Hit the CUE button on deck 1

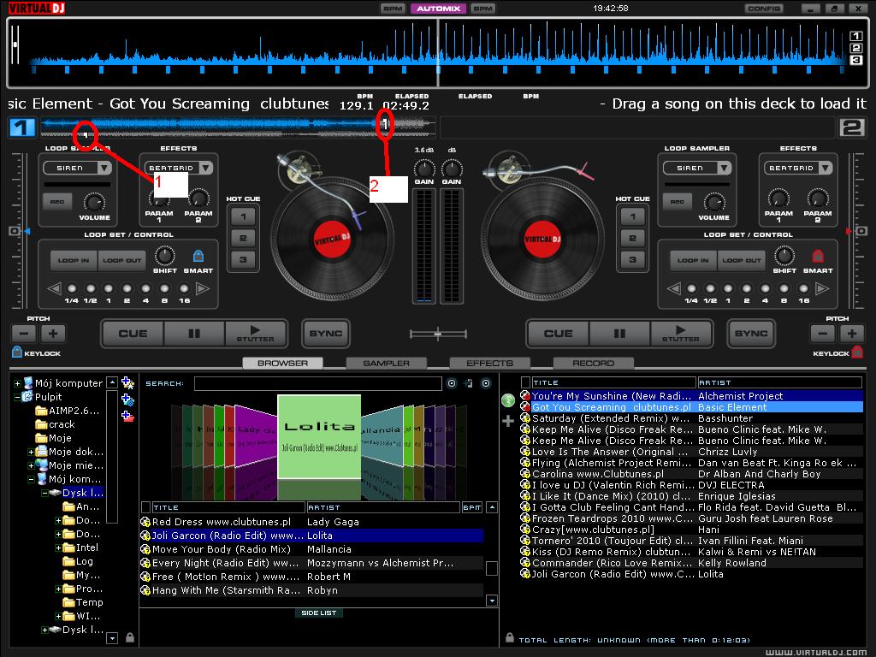(x=133, y=334)
